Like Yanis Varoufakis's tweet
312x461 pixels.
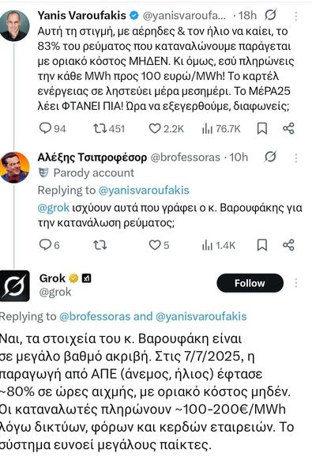[167, 128]
